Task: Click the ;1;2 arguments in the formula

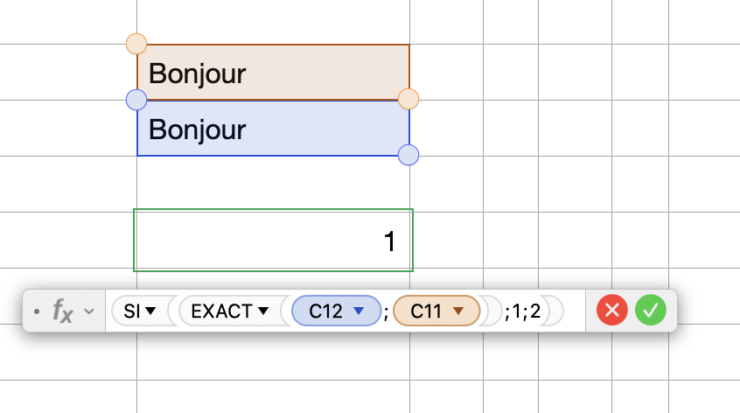Action: tap(523, 311)
